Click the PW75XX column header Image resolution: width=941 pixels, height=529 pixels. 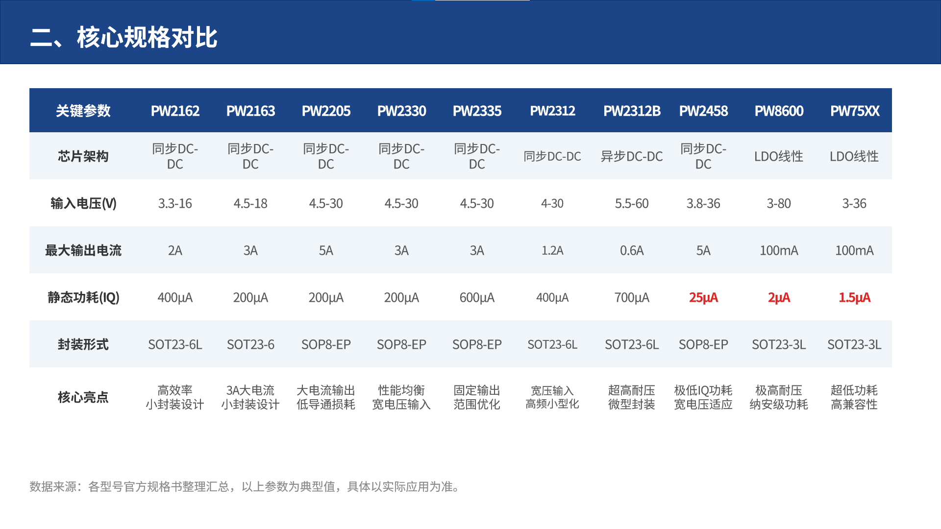pos(854,111)
